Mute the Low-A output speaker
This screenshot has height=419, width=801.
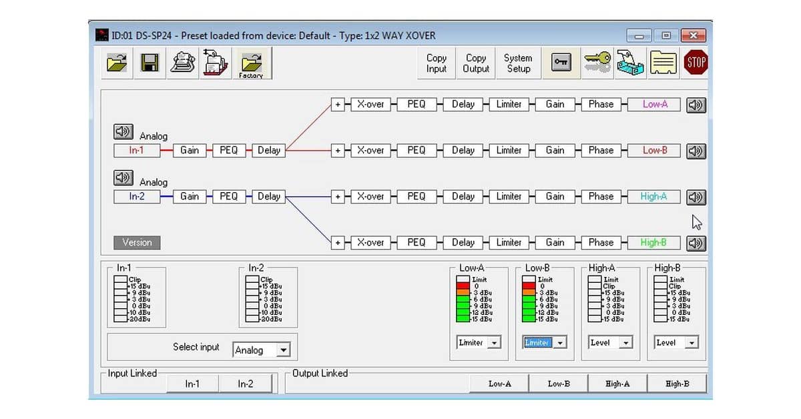(x=696, y=105)
